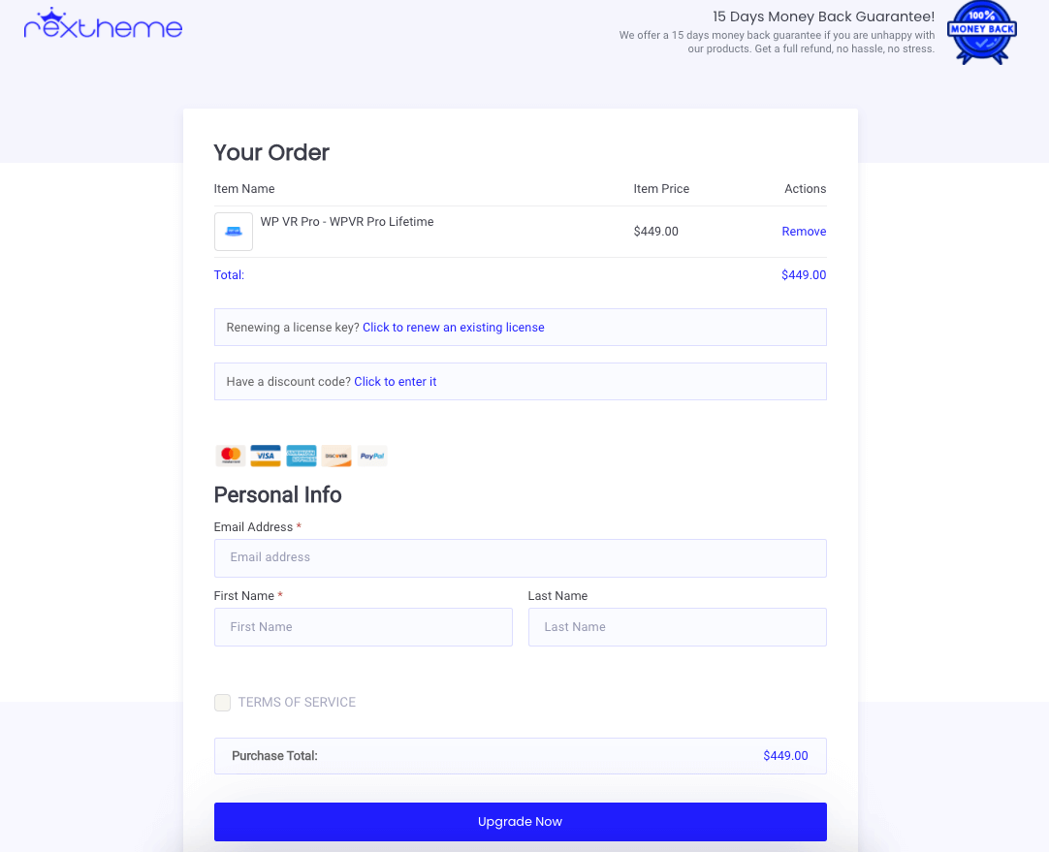Viewport: 1049px width, 852px height.
Task: Remove WP VR Pro from the order
Action: click(804, 232)
